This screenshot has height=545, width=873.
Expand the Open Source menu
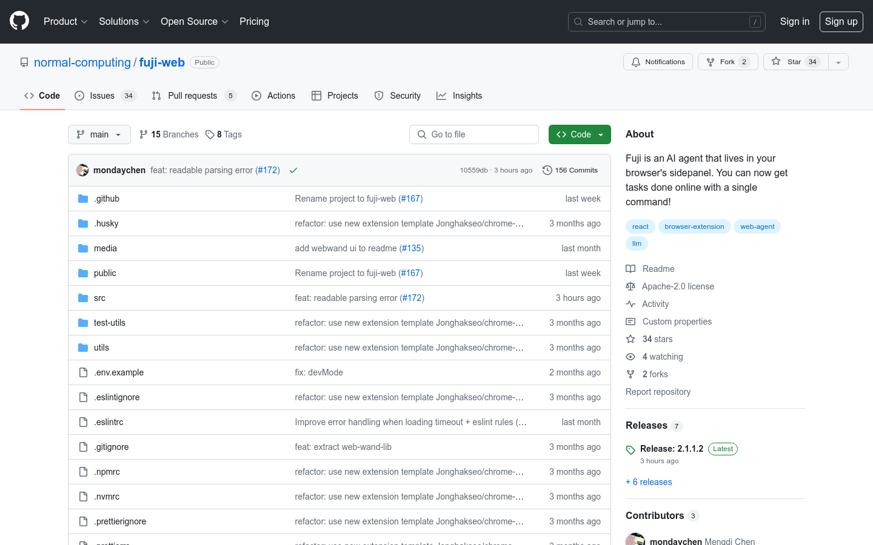[x=194, y=21]
